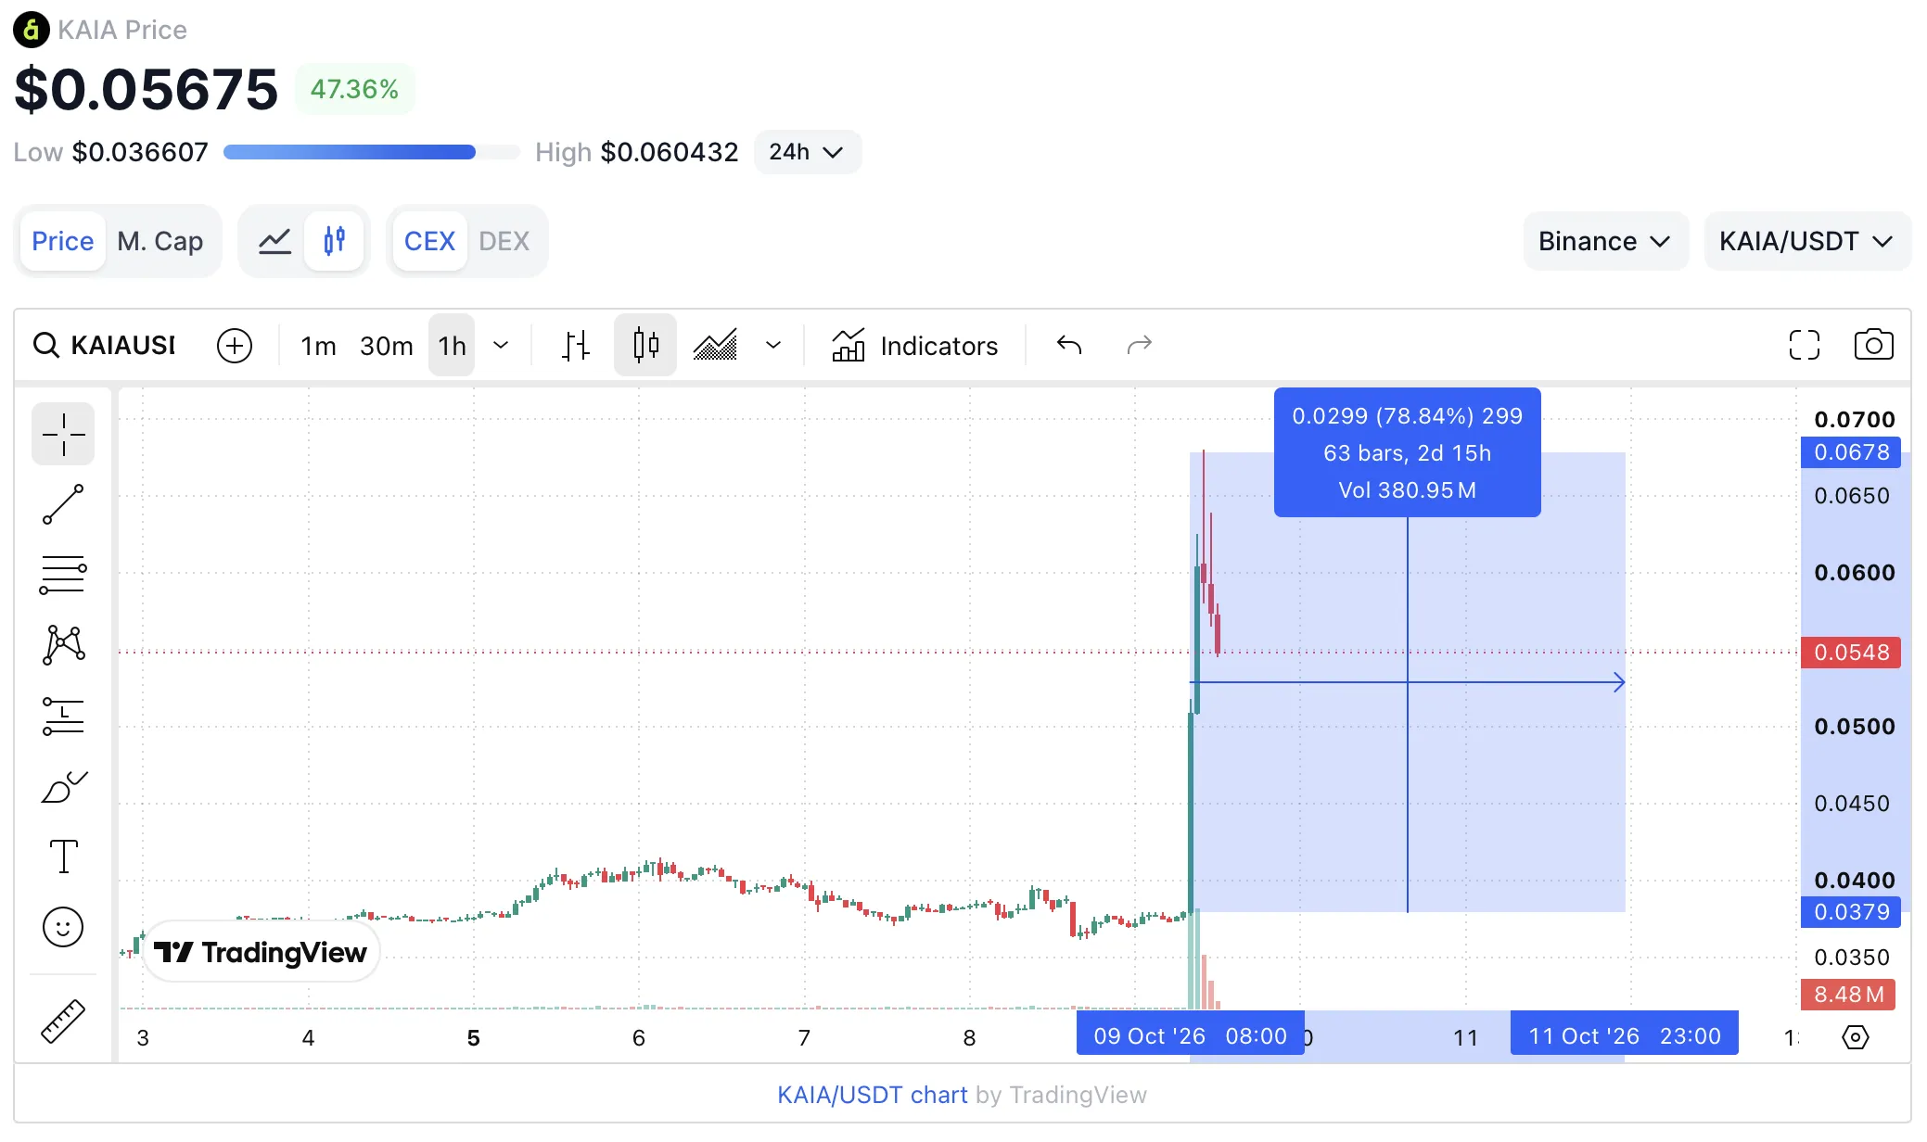Click the KAIAUSDT symbol search field
The height and width of the screenshot is (1142, 1927).
[x=105, y=346]
